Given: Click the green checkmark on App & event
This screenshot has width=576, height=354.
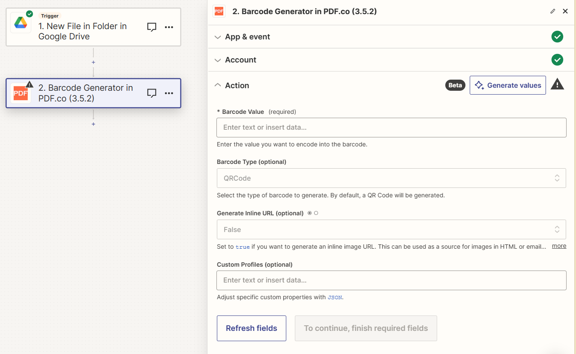Looking at the screenshot, I should [557, 36].
